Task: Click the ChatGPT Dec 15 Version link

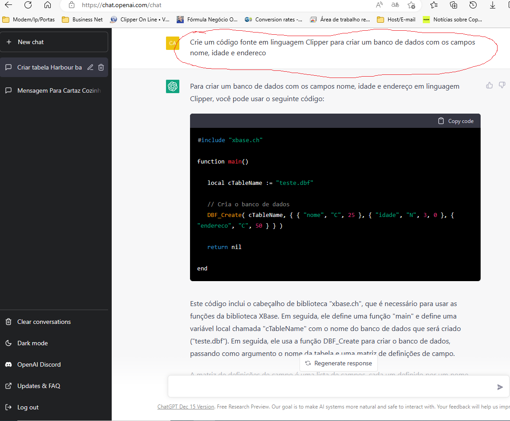Action: coord(186,407)
